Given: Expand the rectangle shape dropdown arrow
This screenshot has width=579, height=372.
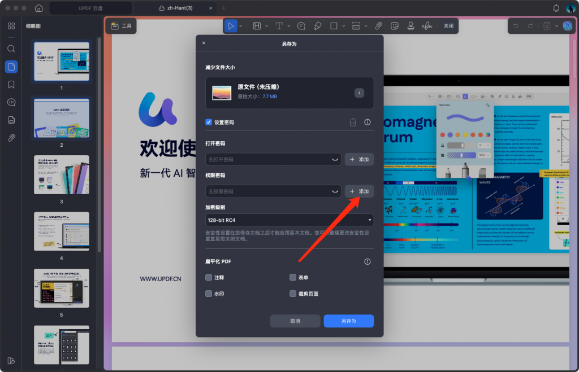Looking at the screenshot, I should [x=343, y=26].
